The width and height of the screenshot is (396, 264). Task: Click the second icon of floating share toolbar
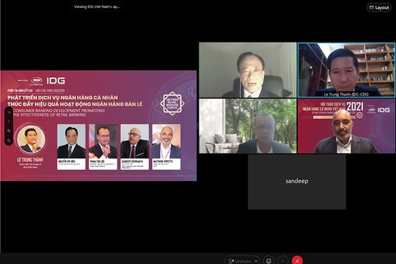click(x=9, y=122)
